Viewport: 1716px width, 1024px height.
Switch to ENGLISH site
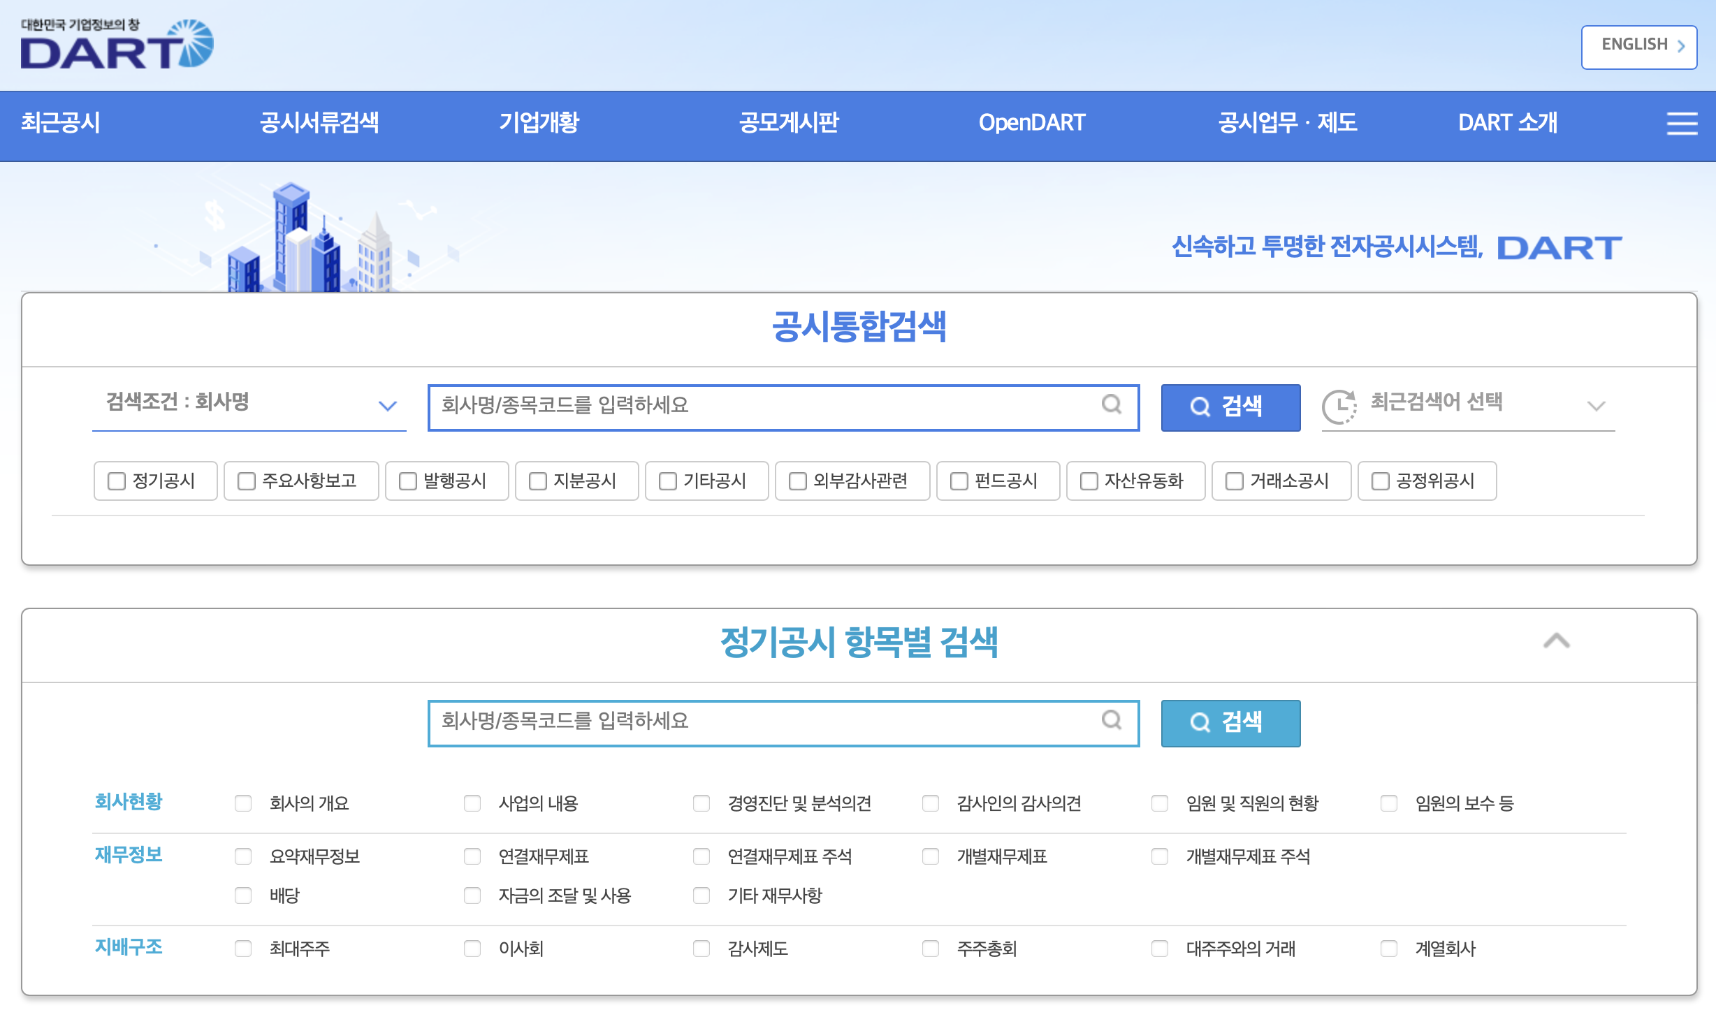tap(1639, 47)
